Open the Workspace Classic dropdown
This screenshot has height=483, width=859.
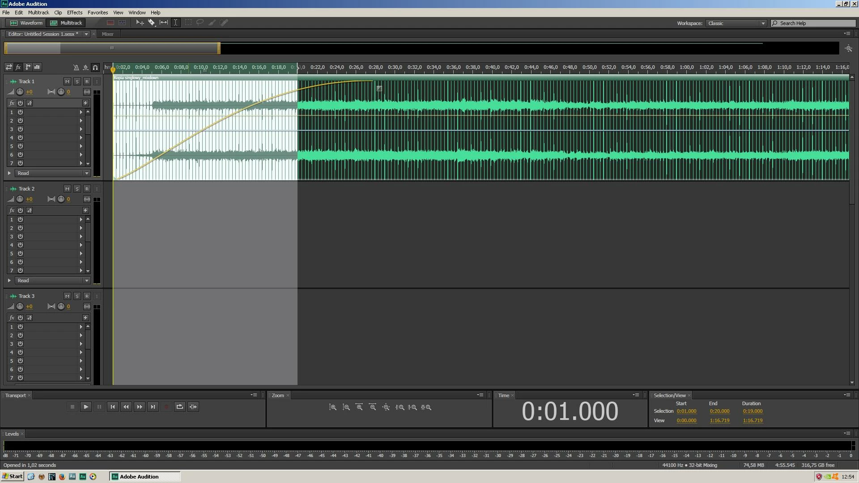(736, 23)
